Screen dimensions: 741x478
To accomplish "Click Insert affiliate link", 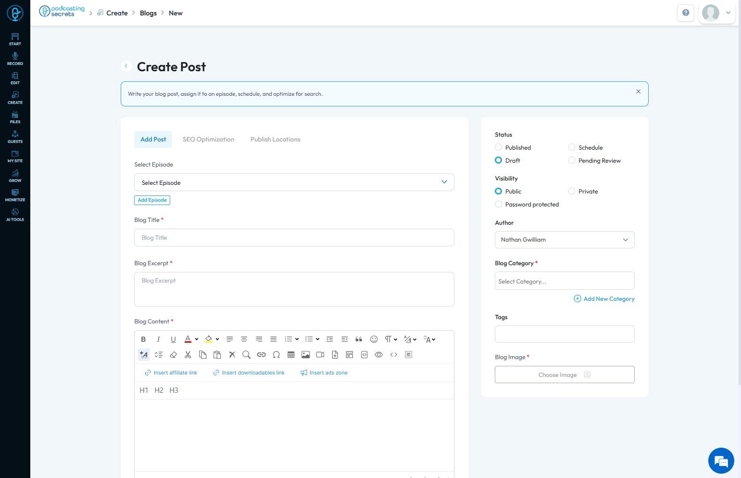I will click(x=171, y=373).
